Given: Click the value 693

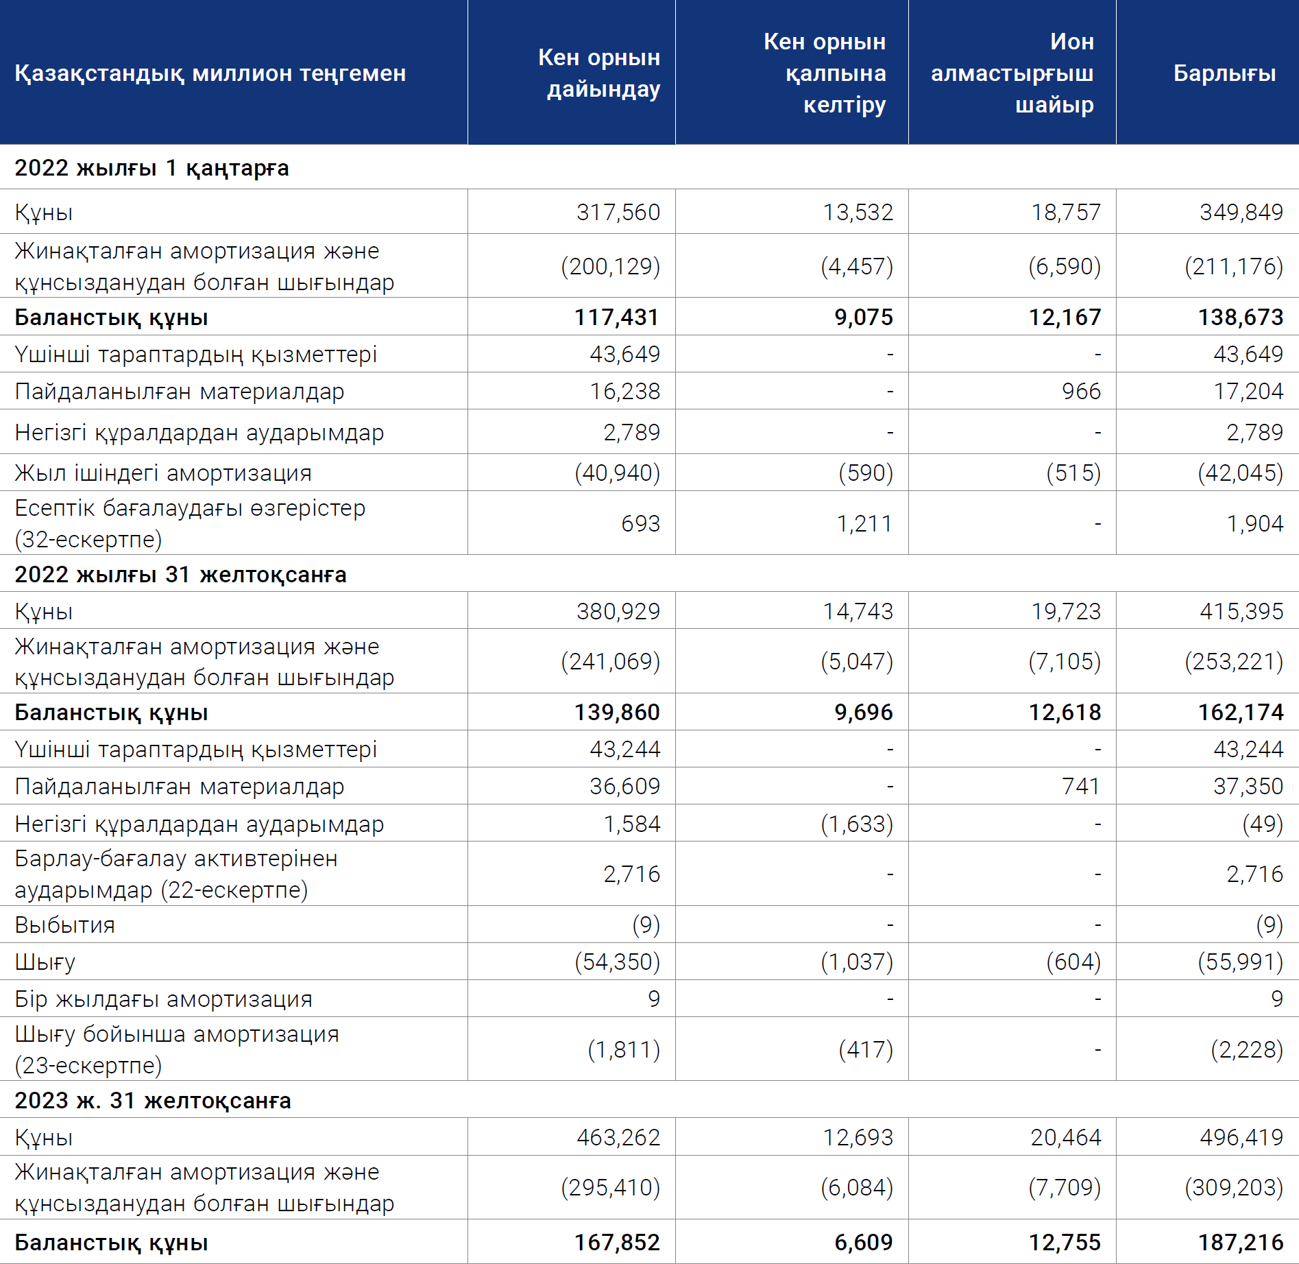Looking at the screenshot, I should [640, 523].
